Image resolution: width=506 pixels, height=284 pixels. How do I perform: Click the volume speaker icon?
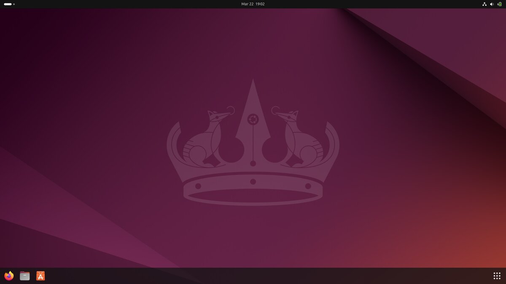pos(492,4)
